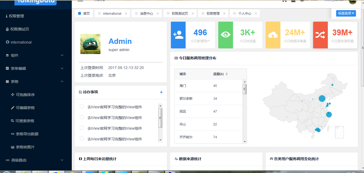Sort 流量(k) column ascending with up arrow
364x173 pixels.
point(227,73)
